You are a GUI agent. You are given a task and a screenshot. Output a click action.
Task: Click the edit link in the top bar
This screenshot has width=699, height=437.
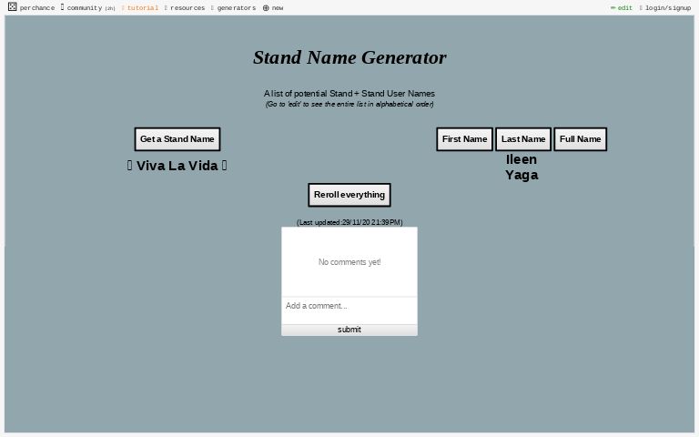point(621,7)
